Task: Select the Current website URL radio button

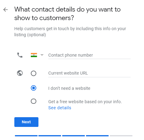Action: pyautogui.click(x=34, y=73)
